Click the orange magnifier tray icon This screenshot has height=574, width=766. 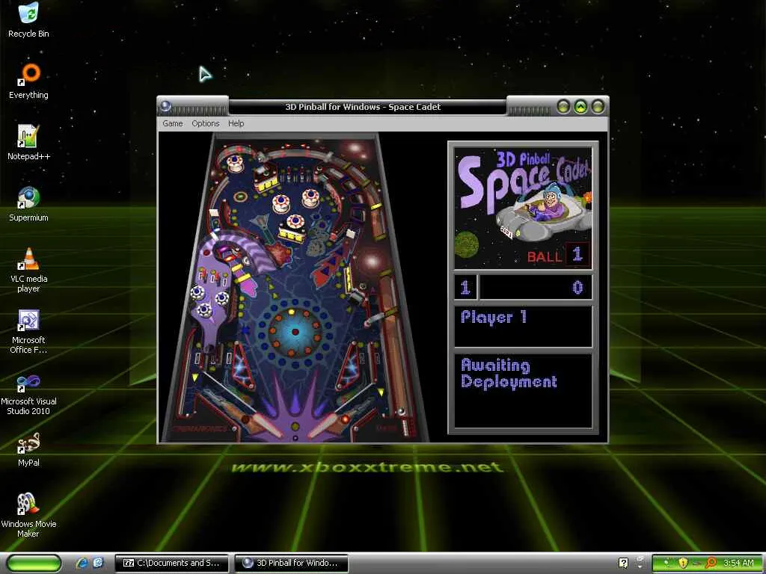pos(710,563)
